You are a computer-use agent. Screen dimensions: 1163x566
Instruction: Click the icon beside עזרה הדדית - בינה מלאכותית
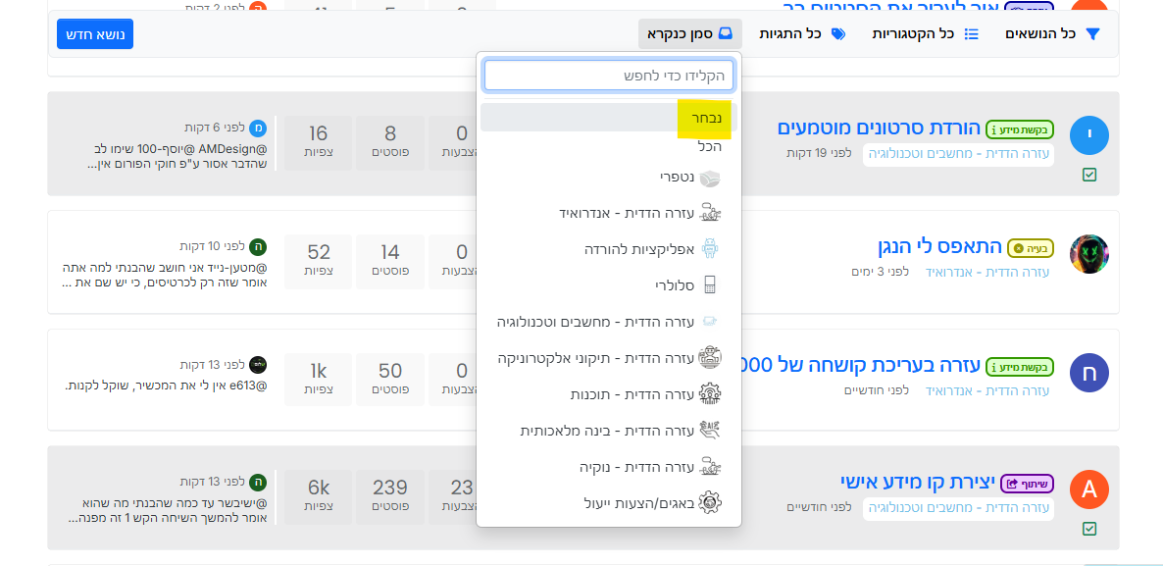pyautogui.click(x=710, y=431)
